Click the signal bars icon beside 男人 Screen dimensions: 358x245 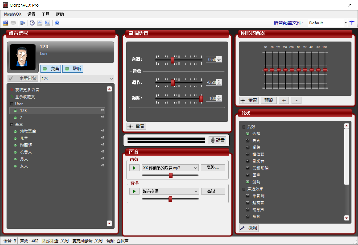103,158
